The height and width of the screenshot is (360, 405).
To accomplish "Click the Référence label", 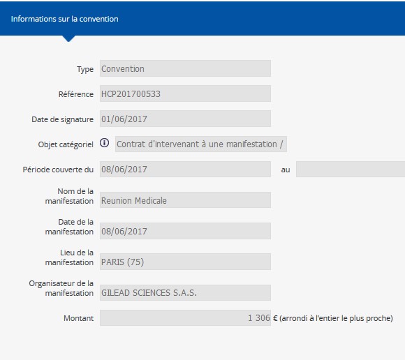I will coord(76,94).
